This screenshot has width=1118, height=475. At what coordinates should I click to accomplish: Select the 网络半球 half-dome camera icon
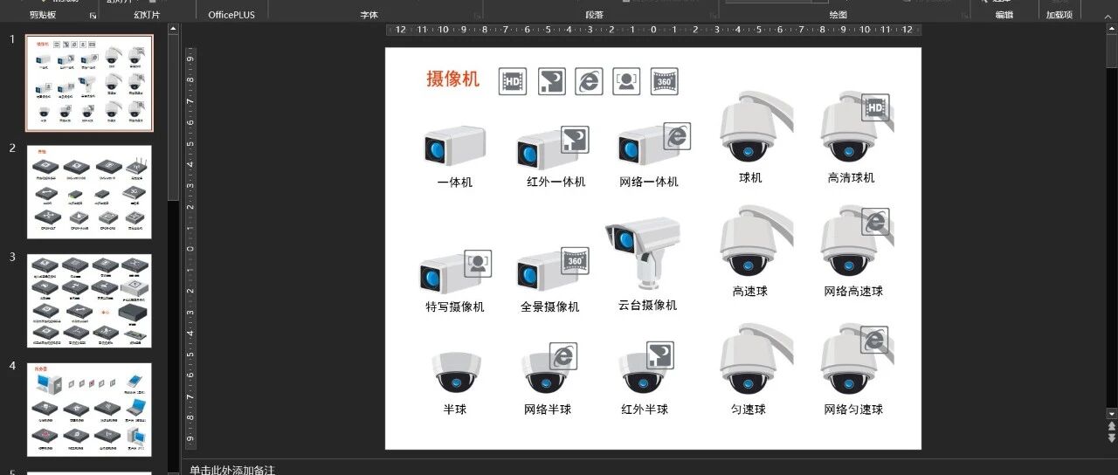pyautogui.click(x=550, y=368)
